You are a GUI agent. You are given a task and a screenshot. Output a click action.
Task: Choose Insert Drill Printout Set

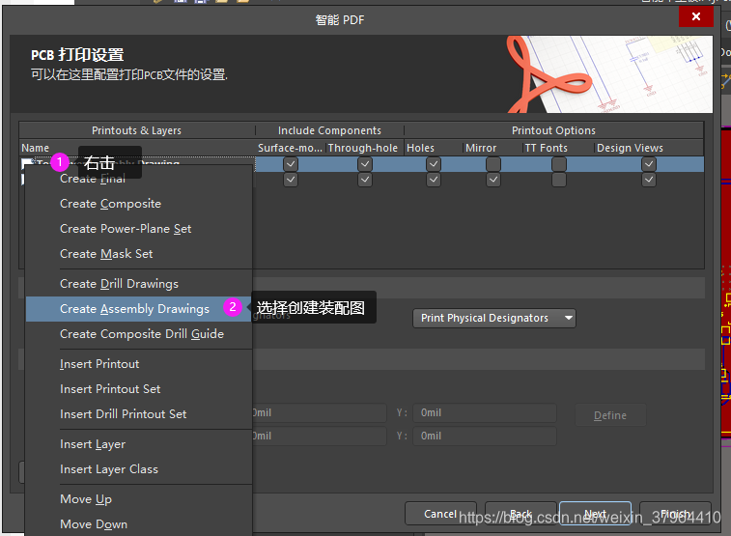pyautogui.click(x=139, y=414)
